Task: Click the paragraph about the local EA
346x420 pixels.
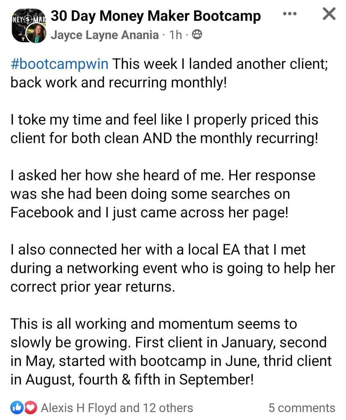Action: tap(172, 268)
